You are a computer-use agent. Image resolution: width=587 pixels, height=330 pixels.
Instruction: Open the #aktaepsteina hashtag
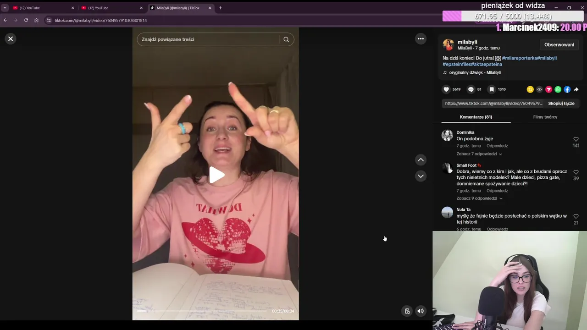(x=486, y=65)
